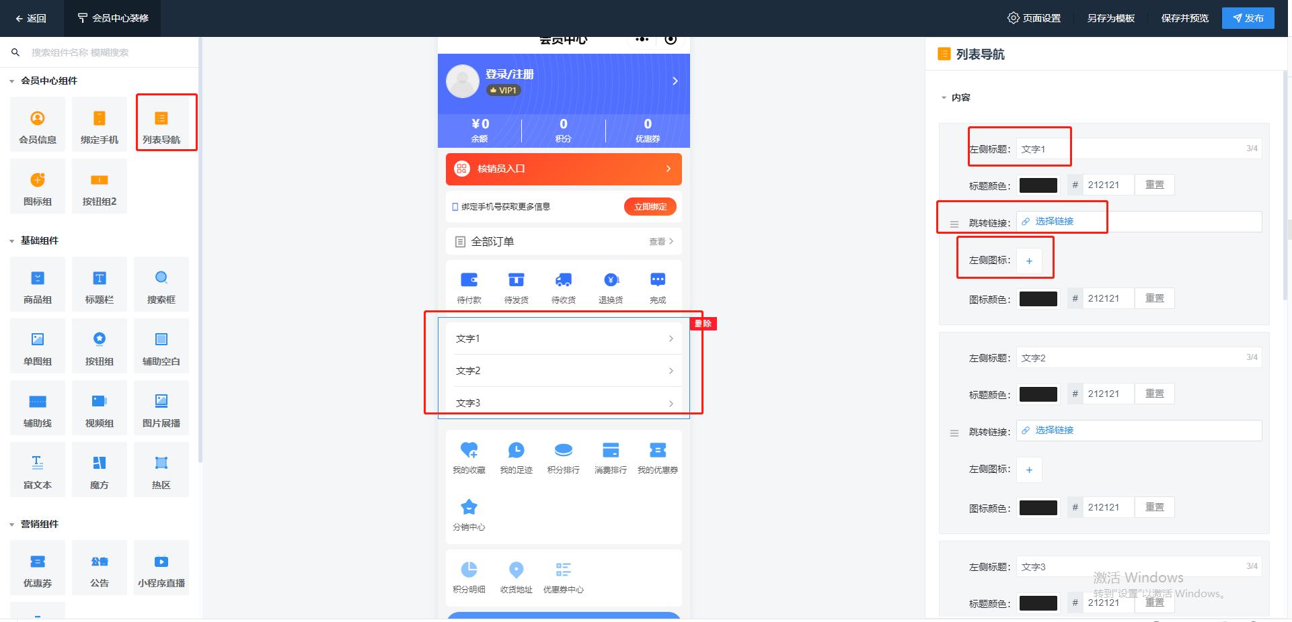
Task: Reset 文字1 title color
Action: (1155, 185)
